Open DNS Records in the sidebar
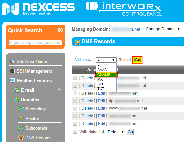184x142 pixels. tap(38, 138)
